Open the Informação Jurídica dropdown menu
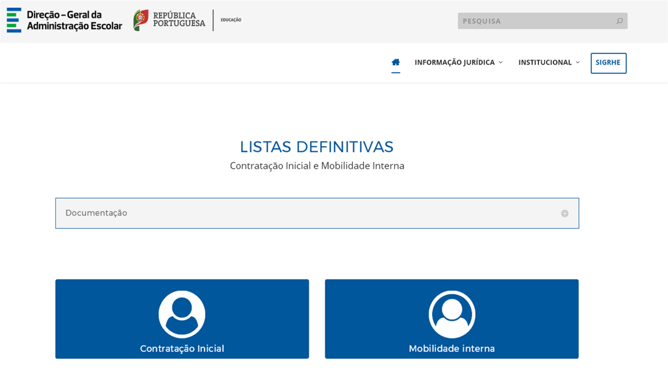668x376 pixels. pos(459,62)
